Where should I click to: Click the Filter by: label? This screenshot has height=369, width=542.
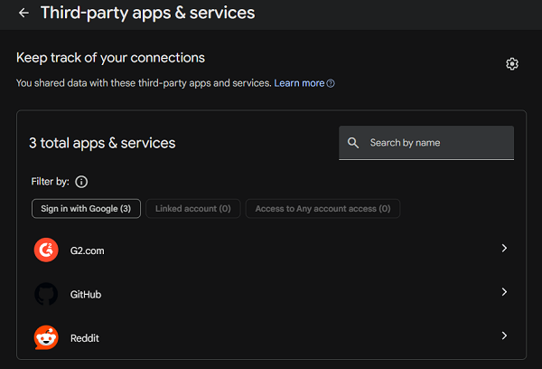coord(50,182)
